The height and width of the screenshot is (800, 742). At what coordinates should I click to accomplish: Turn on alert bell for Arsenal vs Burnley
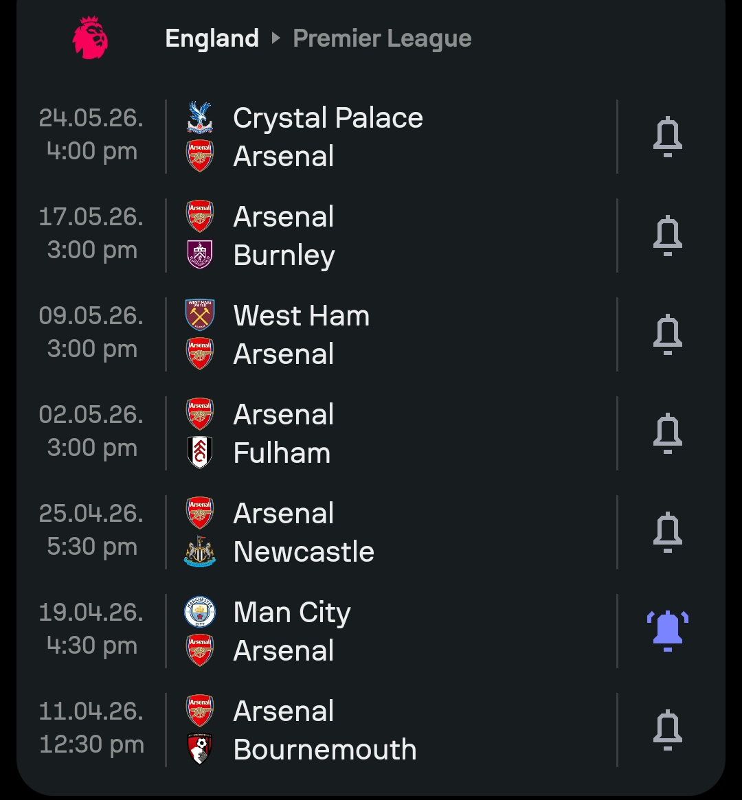667,236
